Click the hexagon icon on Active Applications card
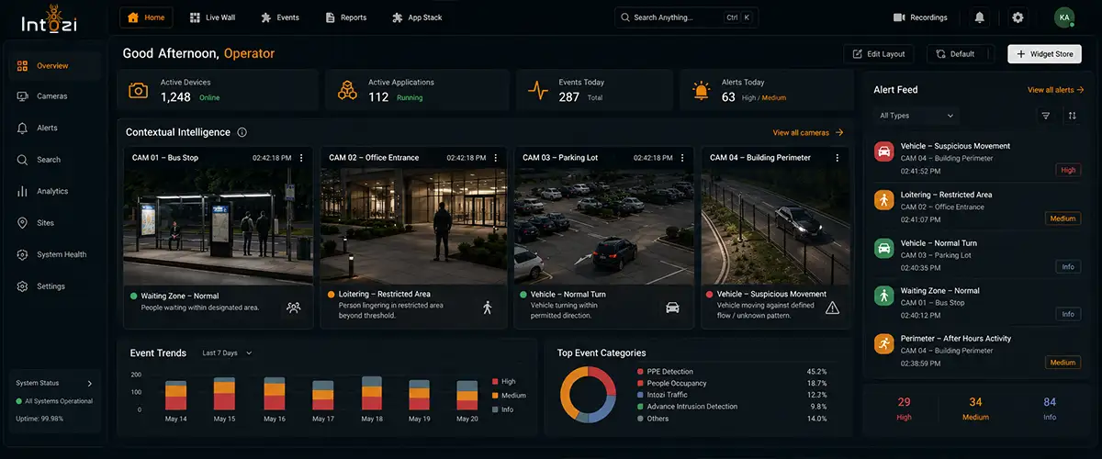 click(347, 90)
